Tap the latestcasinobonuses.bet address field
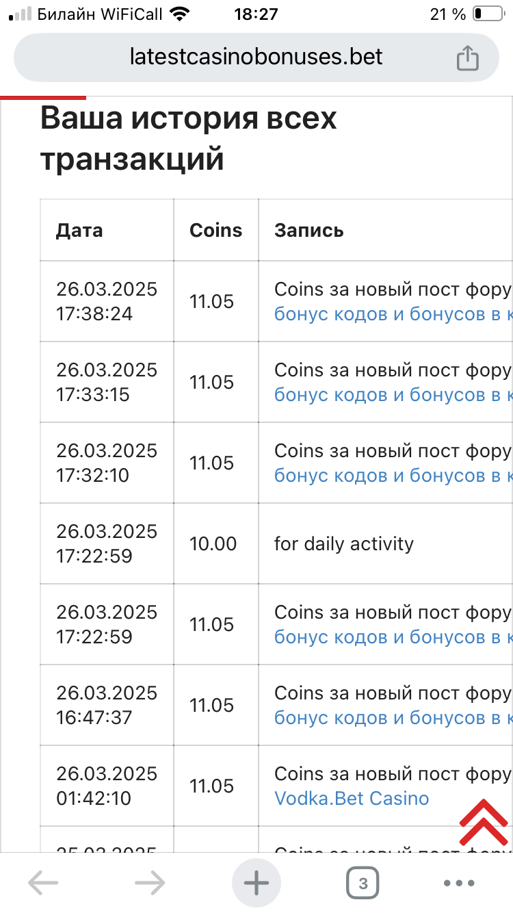This screenshot has width=513, height=913. coord(256,57)
